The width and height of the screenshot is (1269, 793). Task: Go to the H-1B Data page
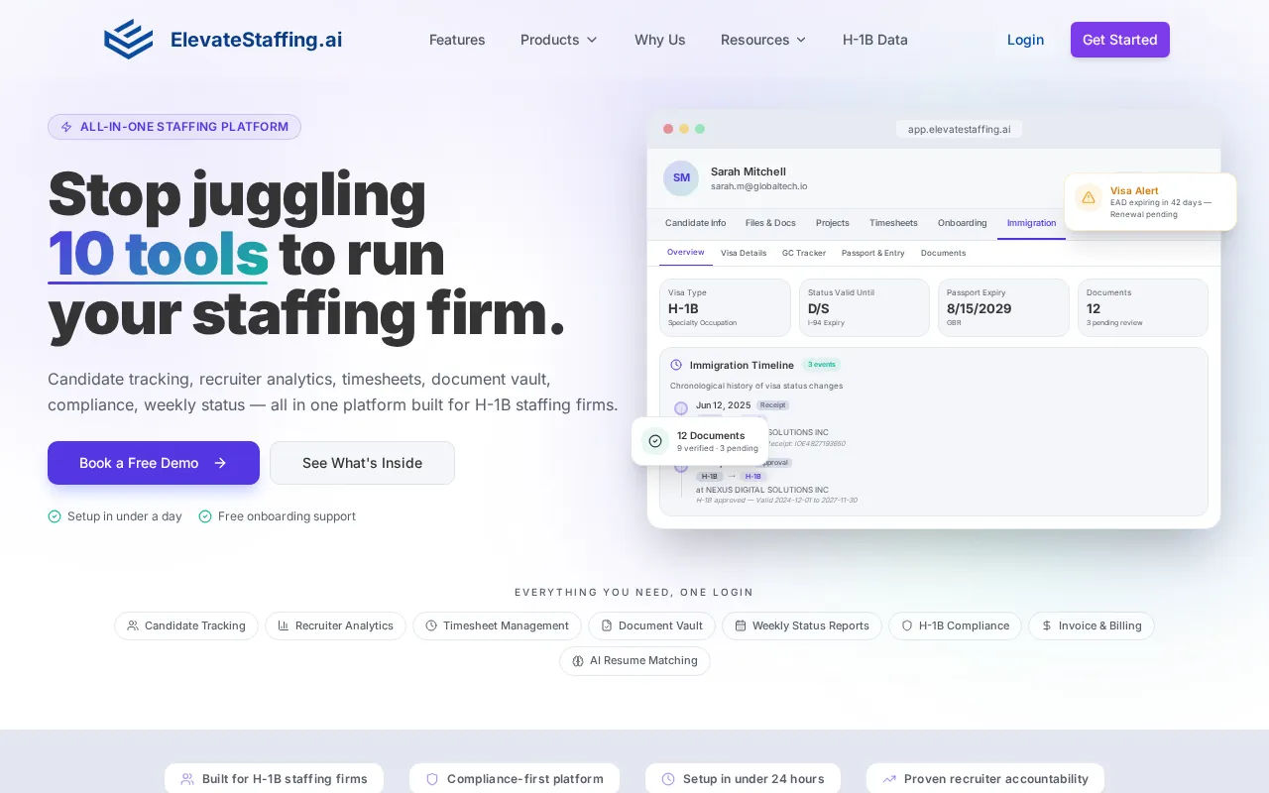pyautogui.click(x=875, y=40)
